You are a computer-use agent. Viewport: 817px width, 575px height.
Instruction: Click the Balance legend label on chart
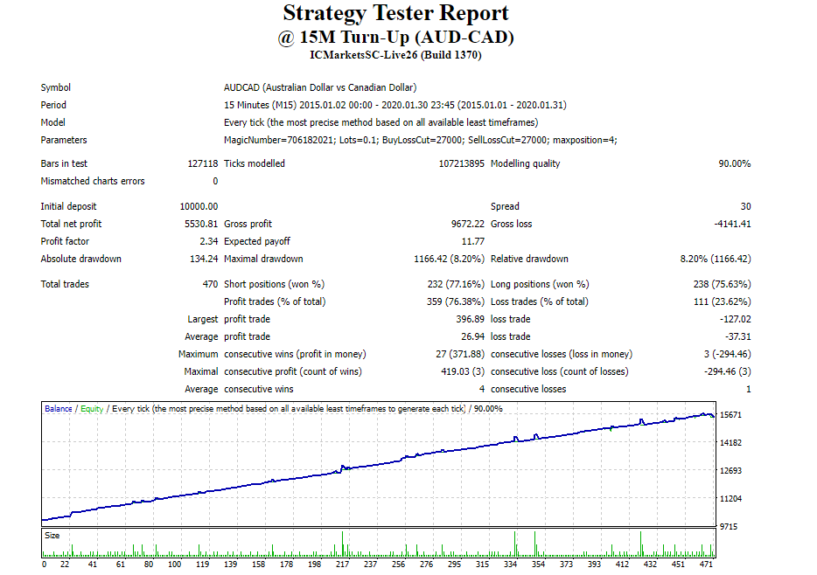pos(59,409)
